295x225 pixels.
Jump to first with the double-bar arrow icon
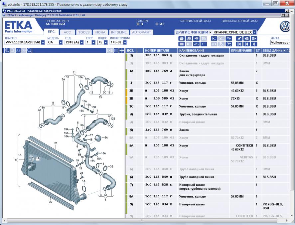click(239, 44)
